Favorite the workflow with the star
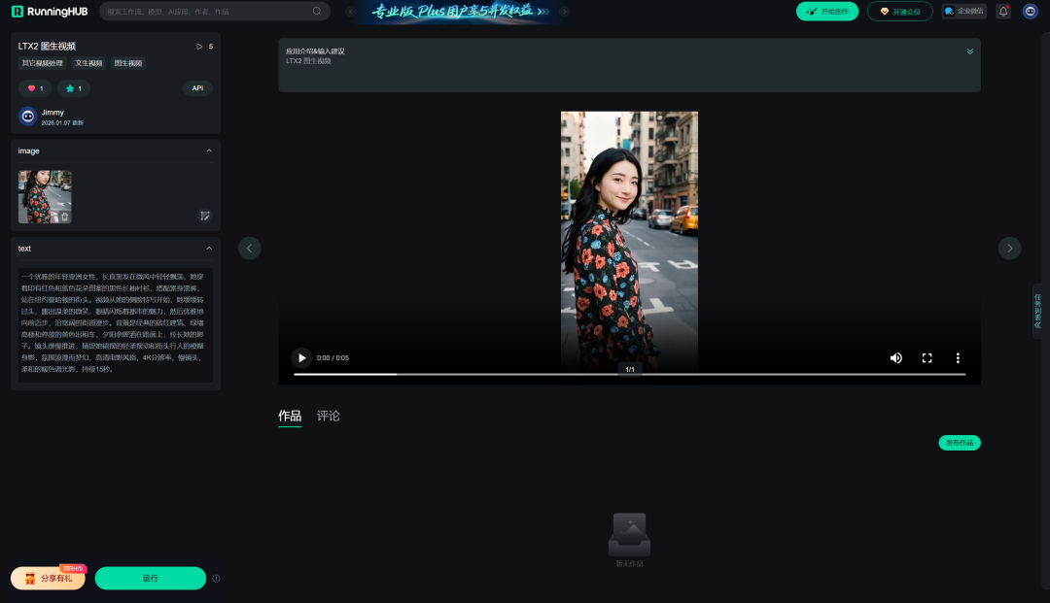1050x603 pixels. pyautogui.click(x=74, y=88)
